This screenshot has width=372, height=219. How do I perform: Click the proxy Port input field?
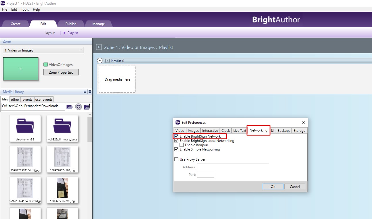pyautogui.click(x=205, y=174)
